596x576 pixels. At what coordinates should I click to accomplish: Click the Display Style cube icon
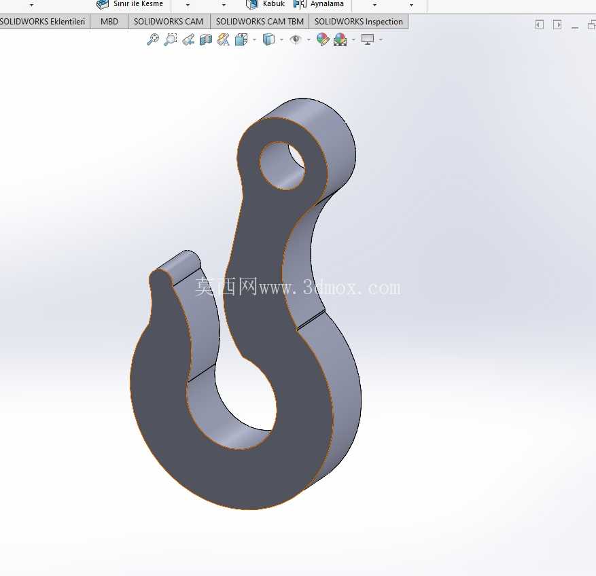[x=268, y=39]
